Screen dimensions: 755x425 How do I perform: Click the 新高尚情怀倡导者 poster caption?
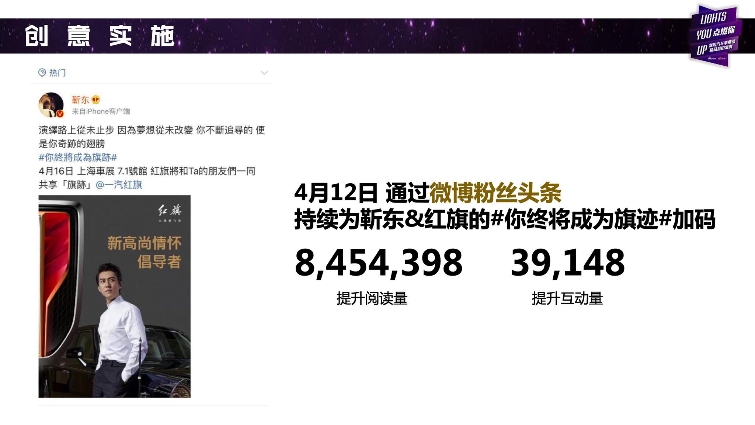144,252
